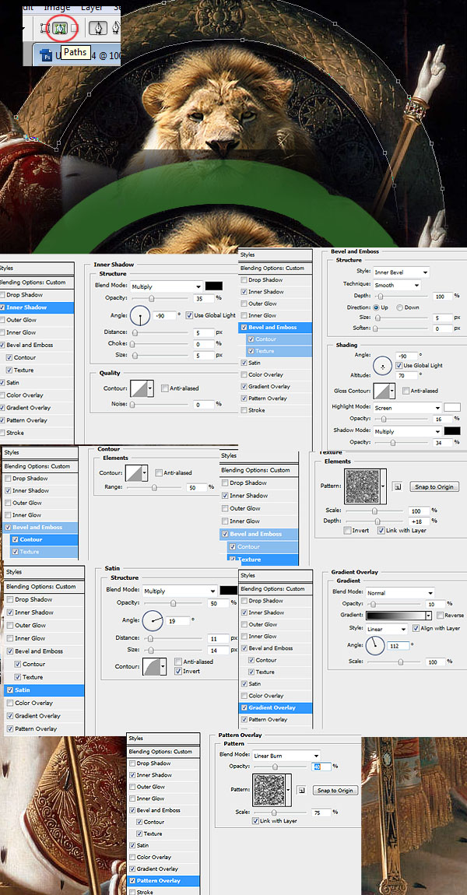Create new preset from Texture pattern
The height and width of the screenshot is (895, 467).
(398, 487)
